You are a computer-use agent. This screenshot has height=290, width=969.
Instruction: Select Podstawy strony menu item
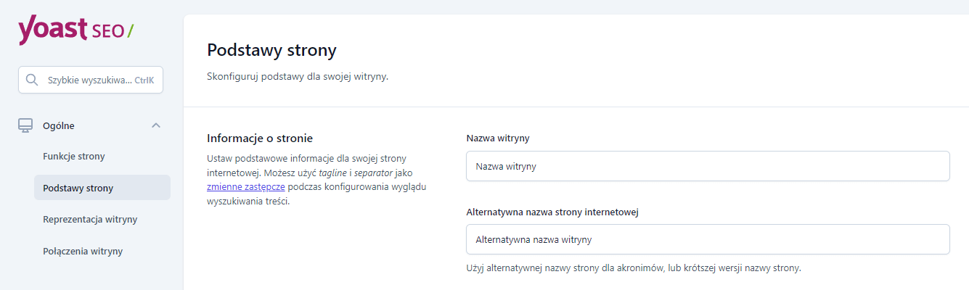click(102, 188)
